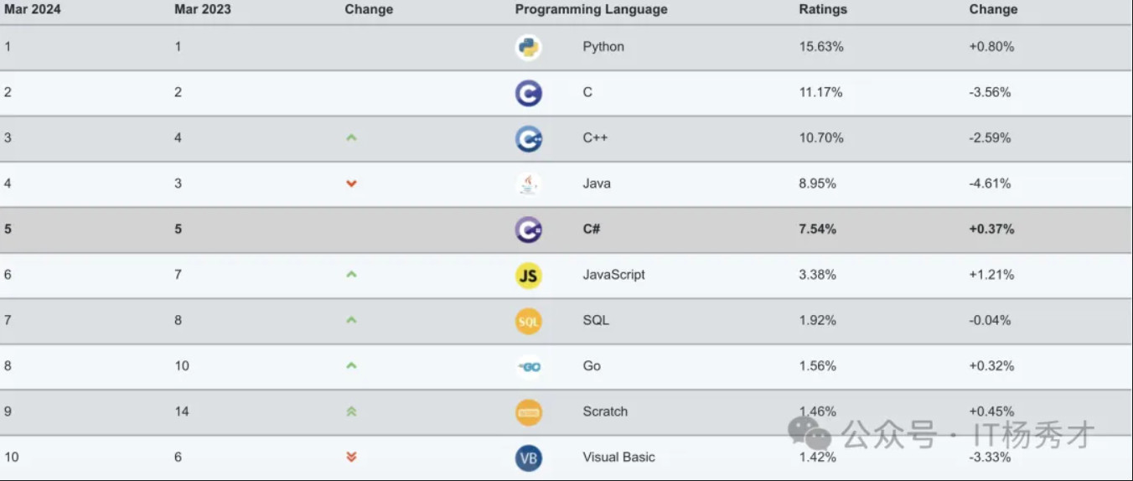Viewport: 1133px width, 481px height.
Task: Click double green up arrow for Scratch
Action: (x=351, y=411)
